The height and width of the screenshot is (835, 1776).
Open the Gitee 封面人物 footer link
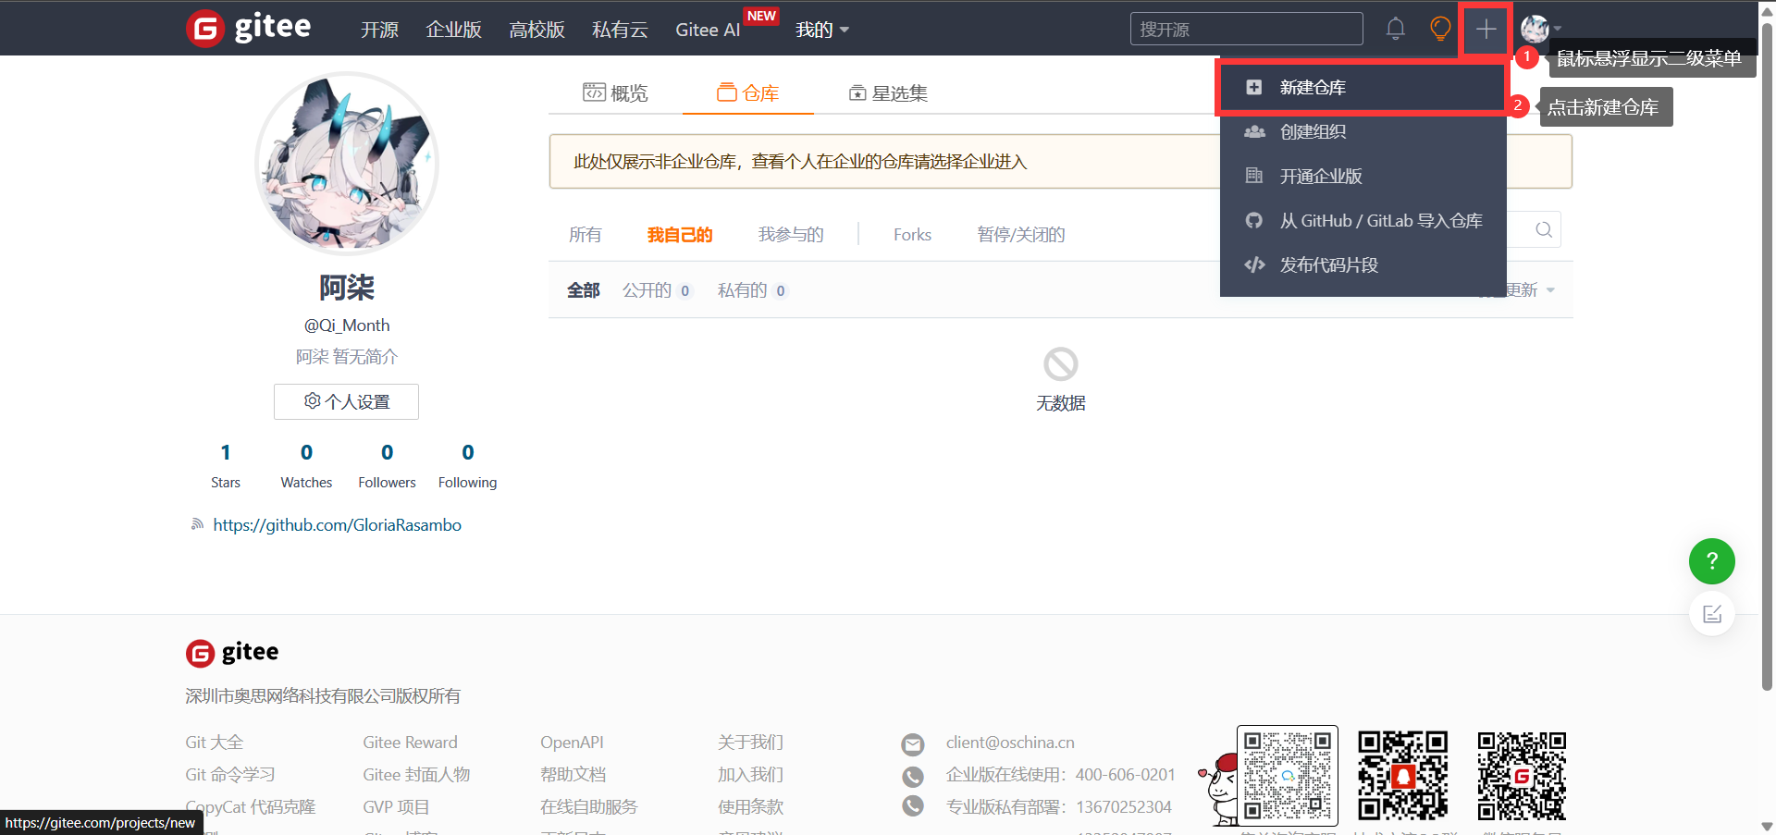tap(416, 775)
